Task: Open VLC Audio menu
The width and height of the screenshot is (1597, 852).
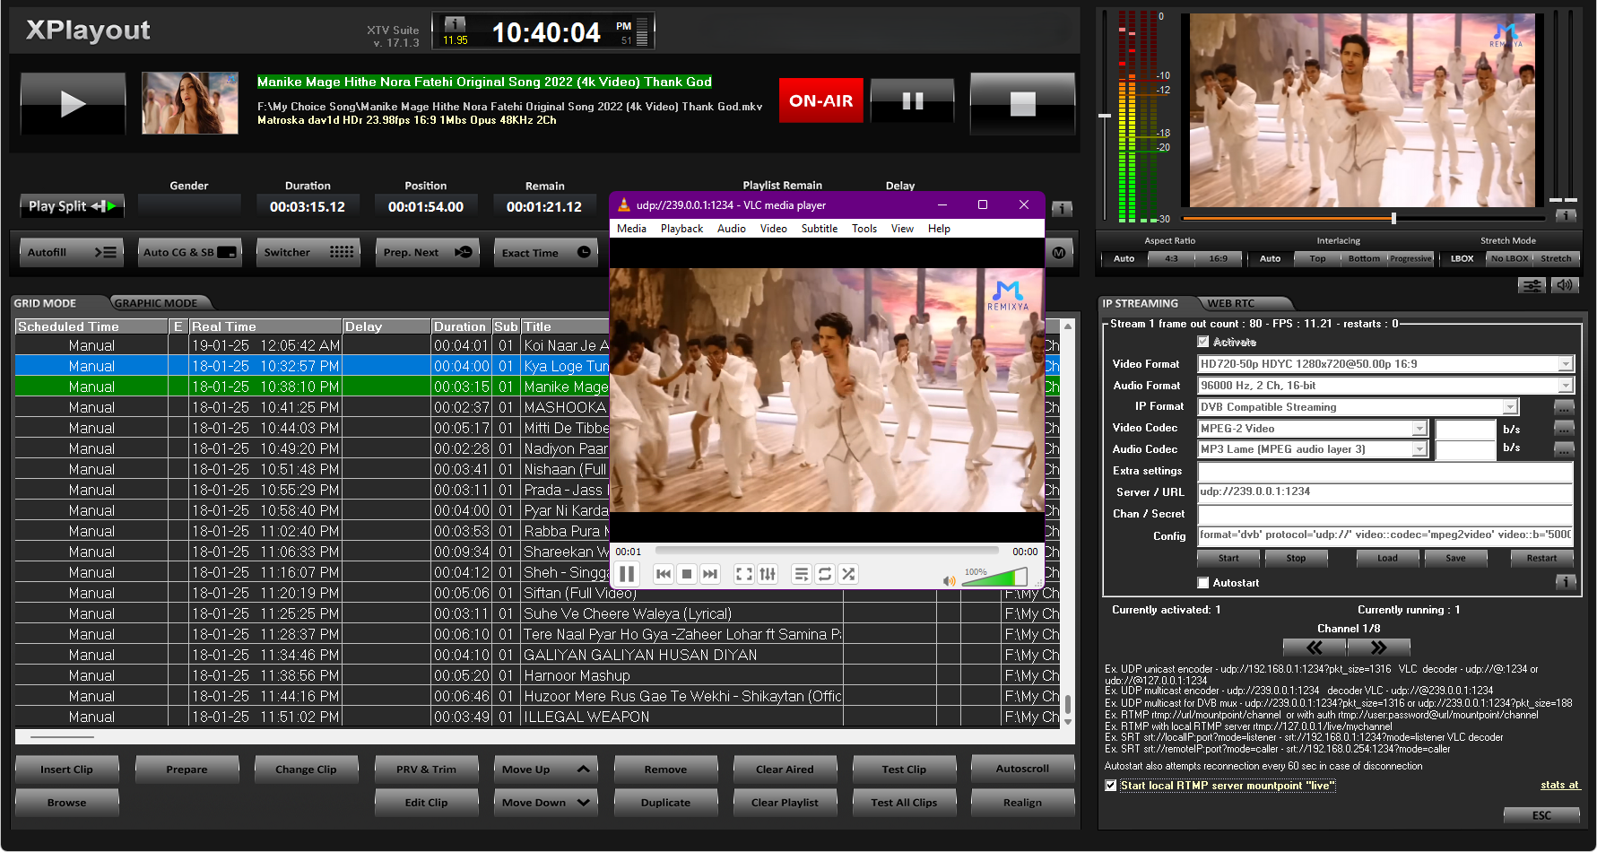Action: pyautogui.click(x=732, y=229)
